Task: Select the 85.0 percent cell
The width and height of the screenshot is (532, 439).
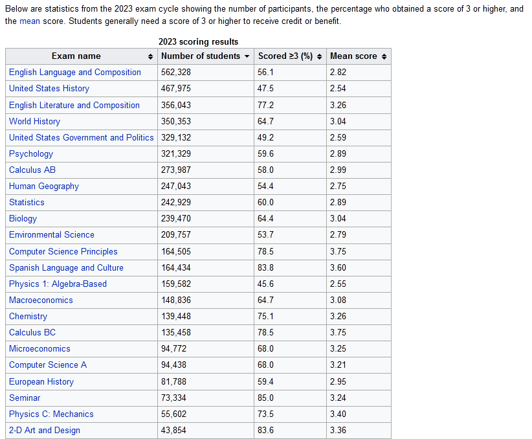Action: pos(290,398)
